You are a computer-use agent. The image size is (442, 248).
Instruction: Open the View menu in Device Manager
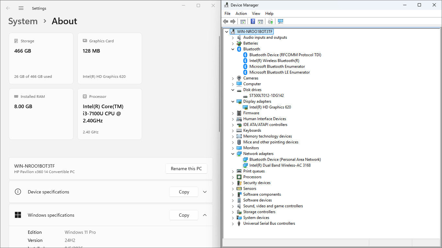pyautogui.click(x=256, y=14)
